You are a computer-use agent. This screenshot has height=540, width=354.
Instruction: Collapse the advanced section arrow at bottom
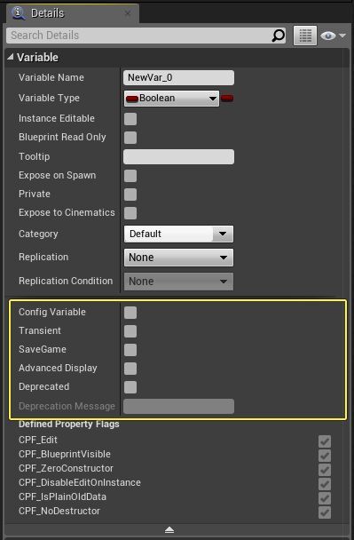[x=169, y=530]
